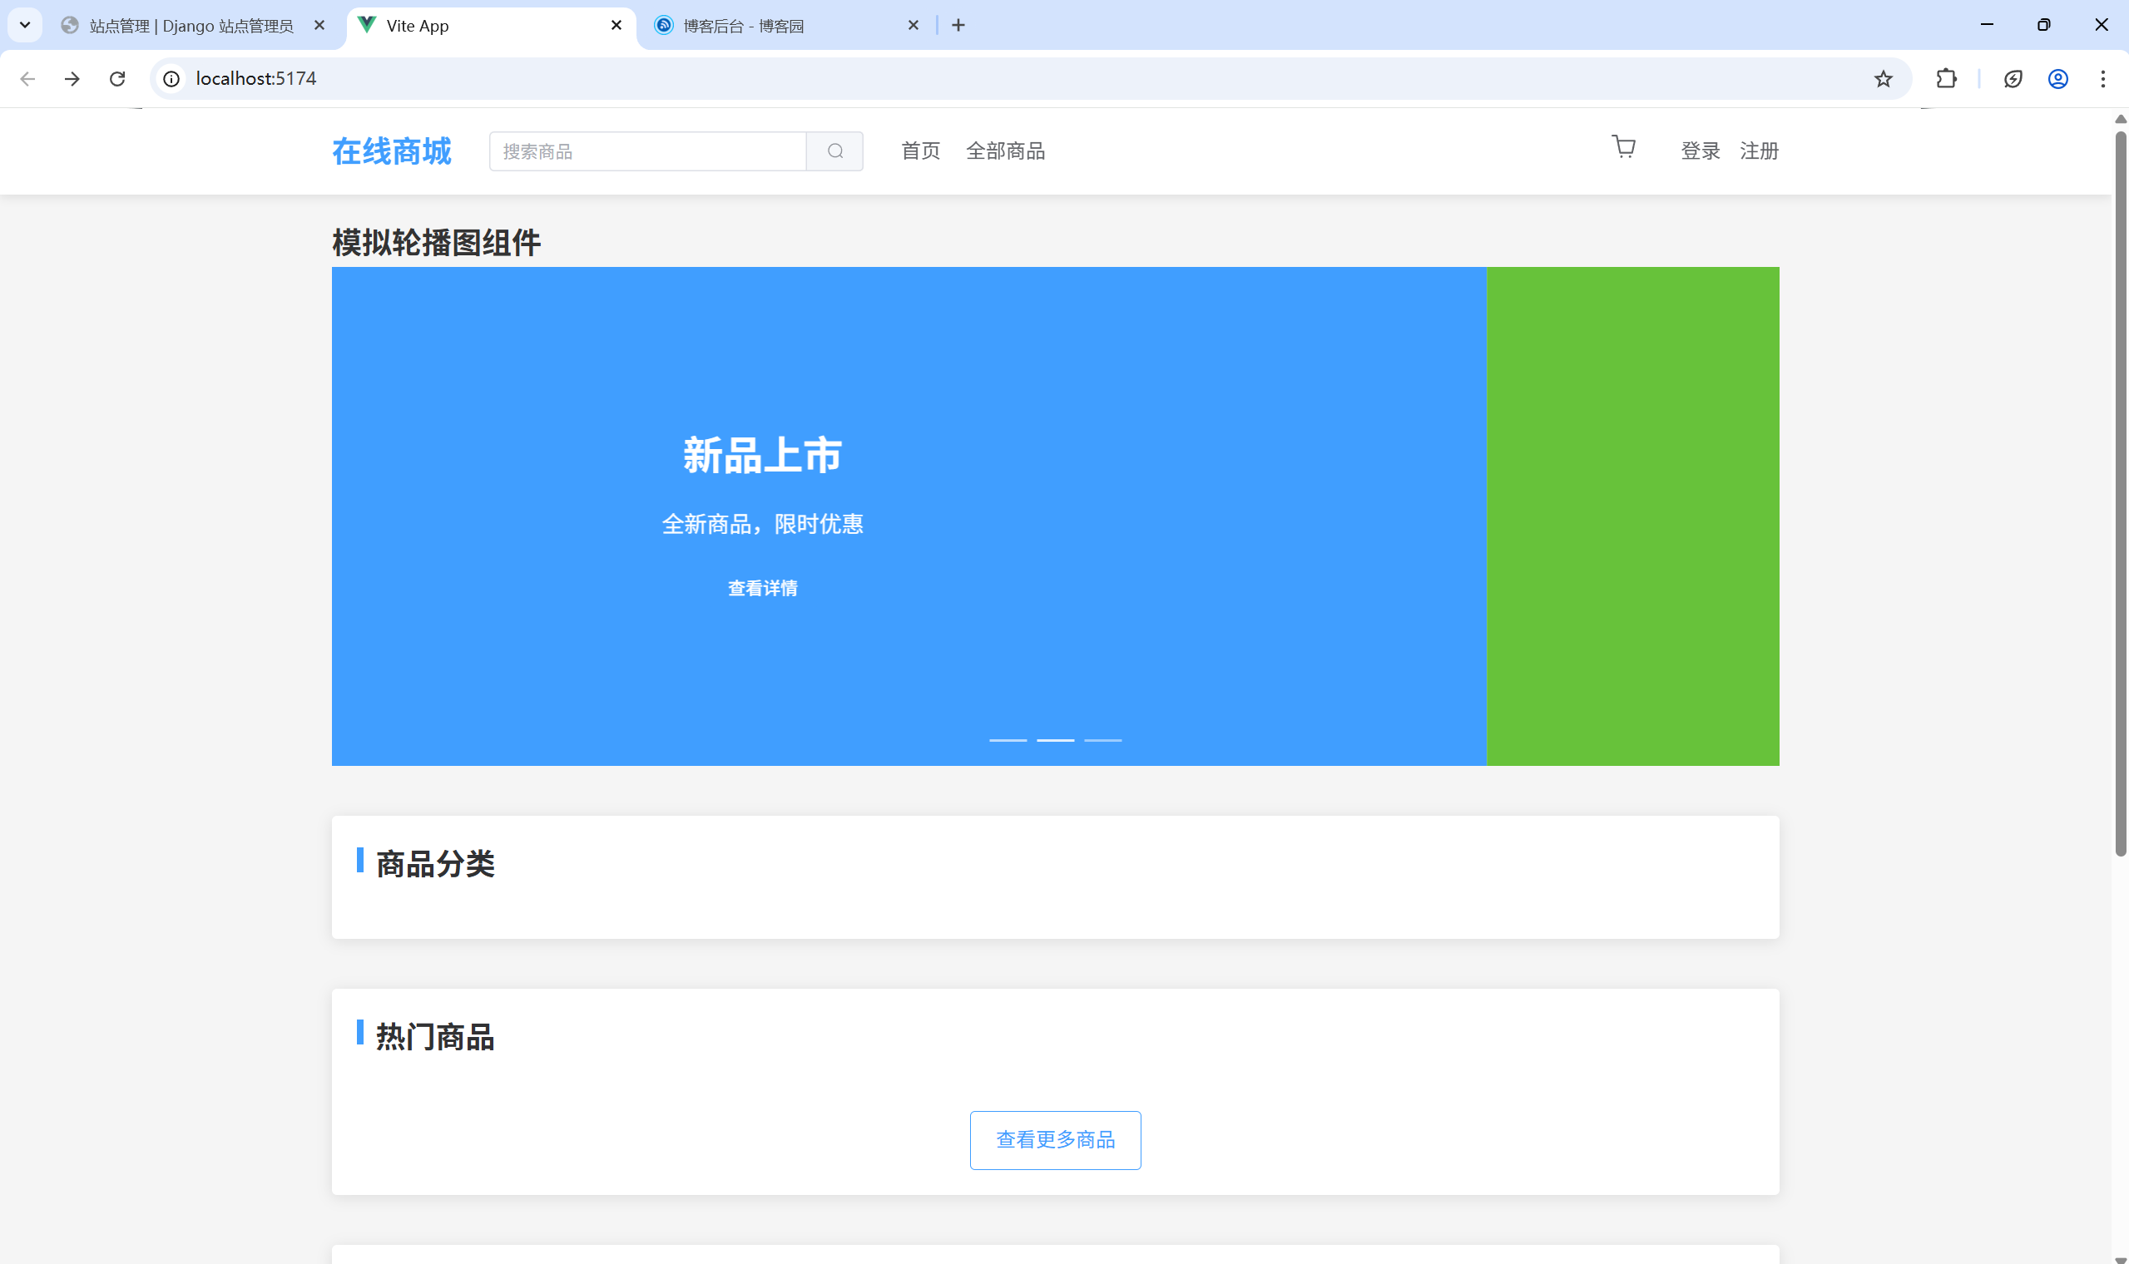Expand the tab search dropdown arrow
This screenshot has height=1264, width=2129.
[x=25, y=25]
